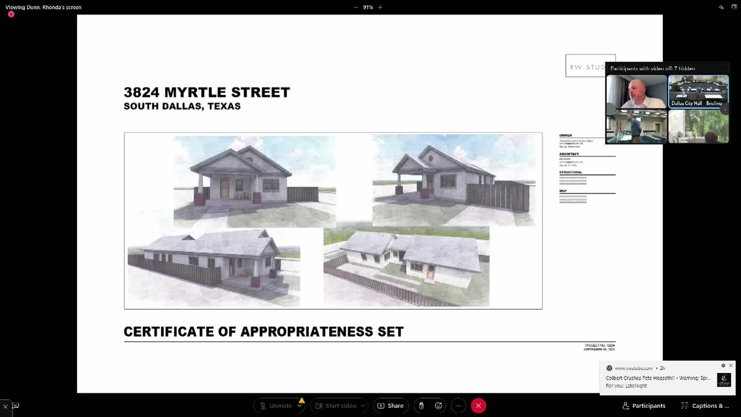Open the reactions smiley icon
741x417 pixels.
pos(439,405)
